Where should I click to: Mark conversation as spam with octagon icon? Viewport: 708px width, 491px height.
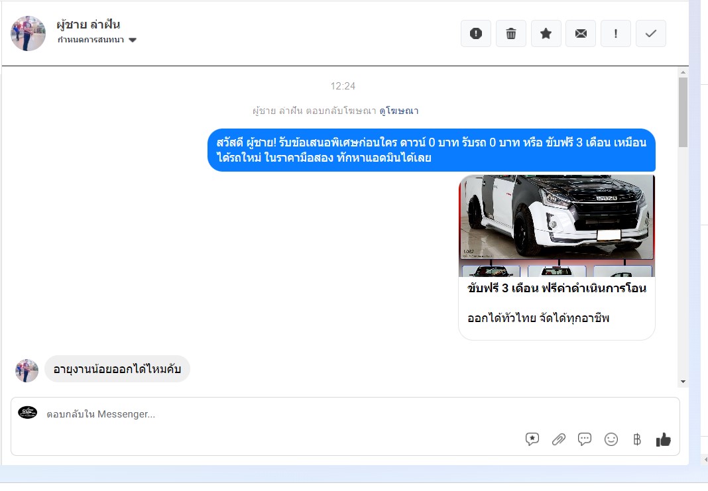click(x=476, y=34)
